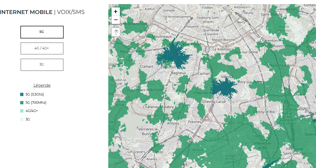This screenshot has height=168, width=316.
Task: Click the 3,5Ghz zone near Châtillon
Action: [x=173, y=55]
